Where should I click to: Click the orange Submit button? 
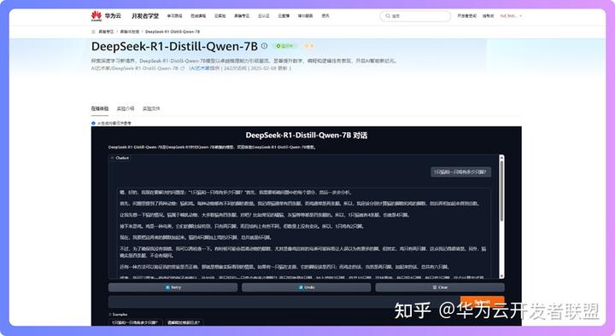pos(482,302)
